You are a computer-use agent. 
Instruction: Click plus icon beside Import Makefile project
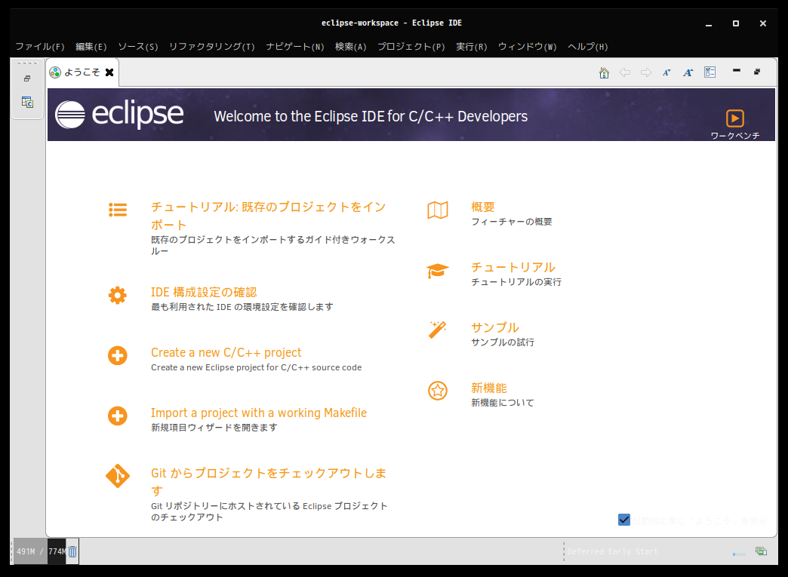118,416
